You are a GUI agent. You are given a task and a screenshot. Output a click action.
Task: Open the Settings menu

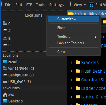pyautogui.click(x=56, y=5)
